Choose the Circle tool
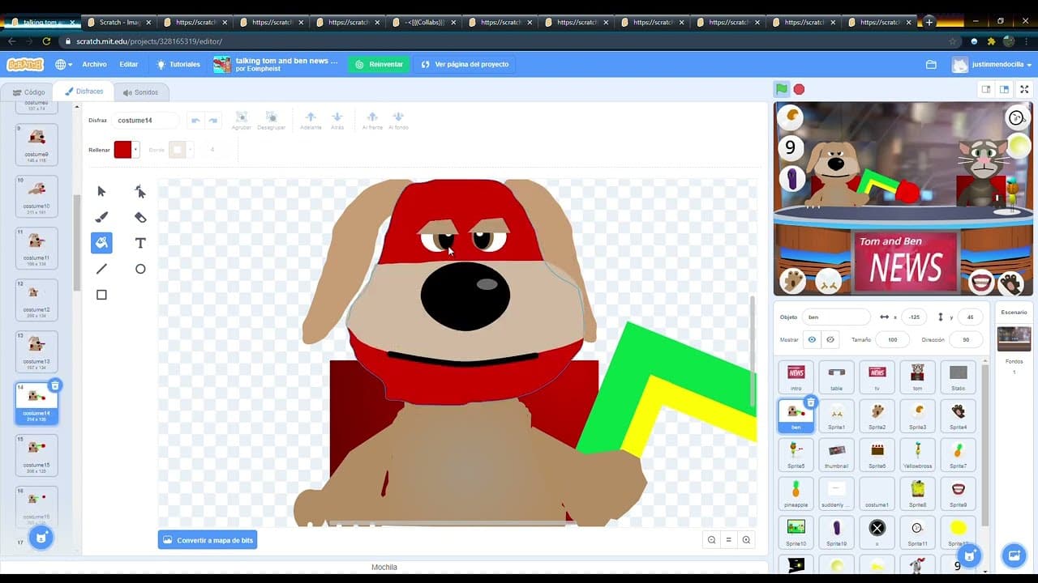Screen dimensions: 1038x583 (x=140, y=269)
